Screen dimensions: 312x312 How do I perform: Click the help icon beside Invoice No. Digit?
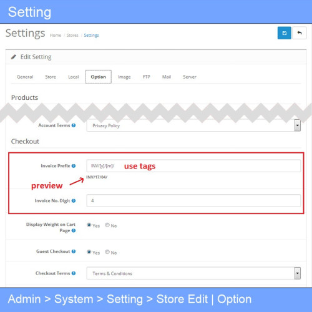click(x=74, y=201)
